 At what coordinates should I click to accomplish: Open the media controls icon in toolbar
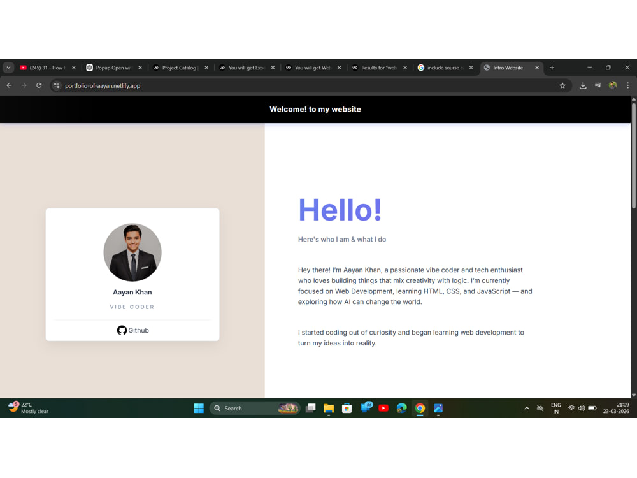pos(598,85)
